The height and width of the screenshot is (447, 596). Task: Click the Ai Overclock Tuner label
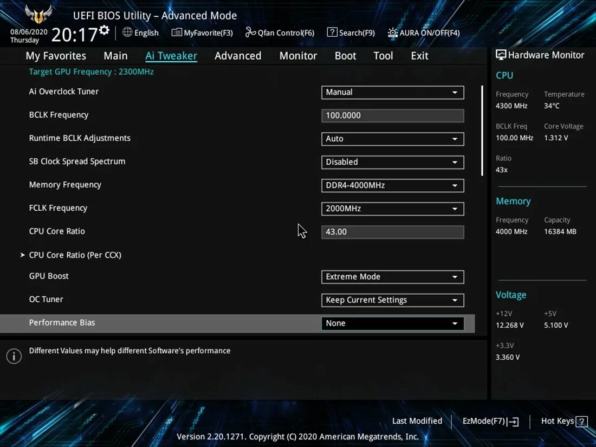tap(63, 92)
